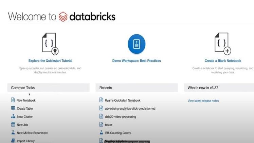This screenshot has height=143, width=254.
Task: Select Create a Blank Notebook link
Action: pyautogui.click(x=223, y=61)
